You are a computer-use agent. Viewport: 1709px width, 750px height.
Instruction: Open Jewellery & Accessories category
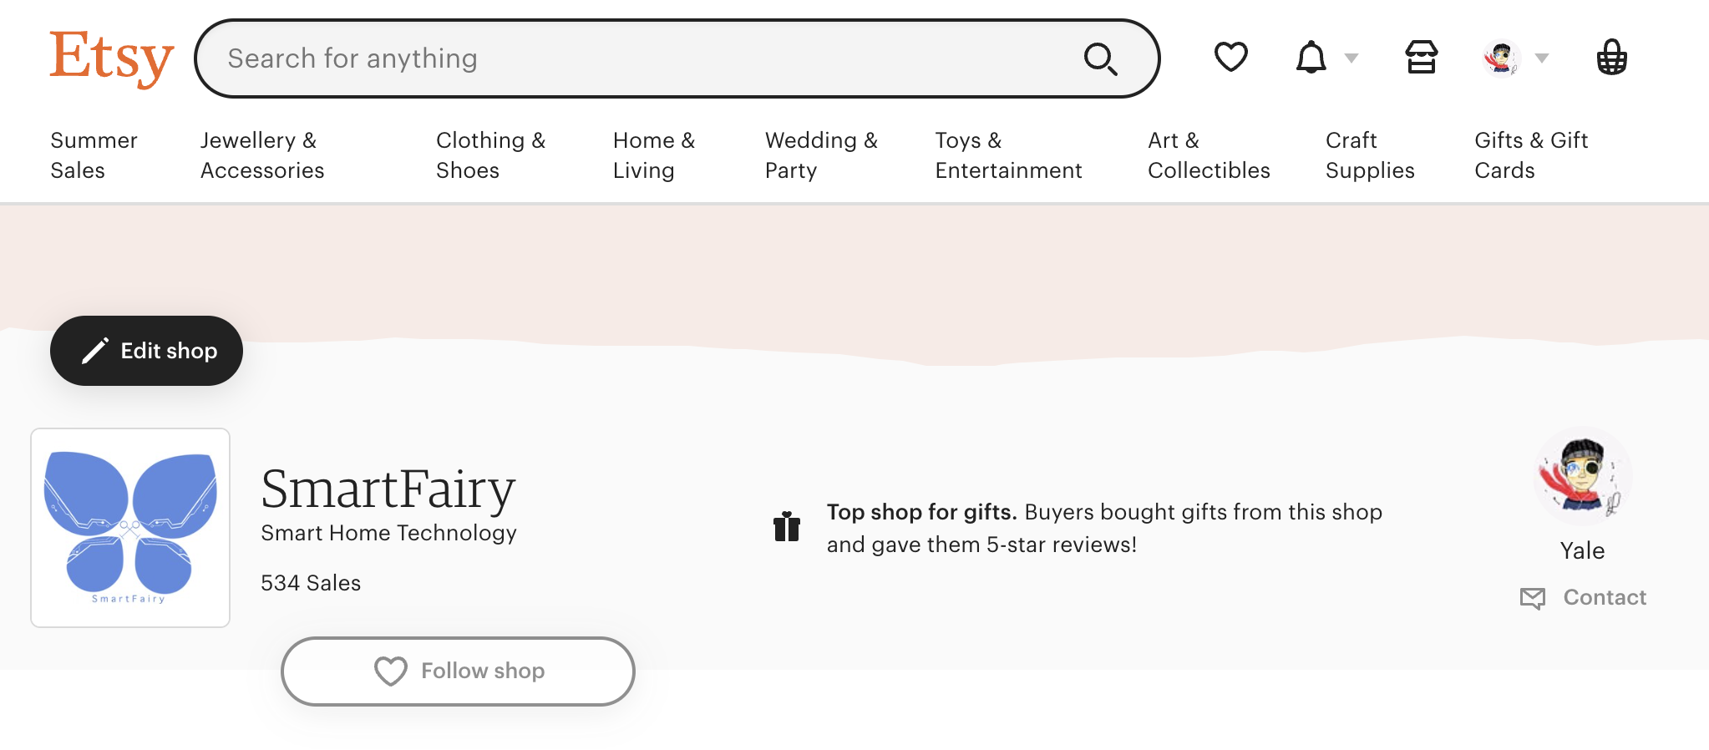262,155
